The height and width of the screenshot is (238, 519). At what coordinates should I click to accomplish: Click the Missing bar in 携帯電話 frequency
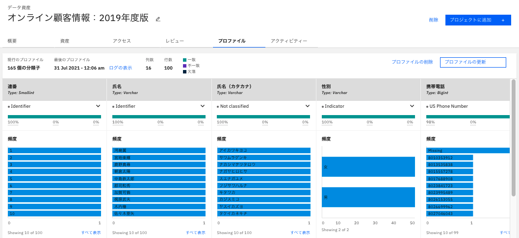click(468, 150)
